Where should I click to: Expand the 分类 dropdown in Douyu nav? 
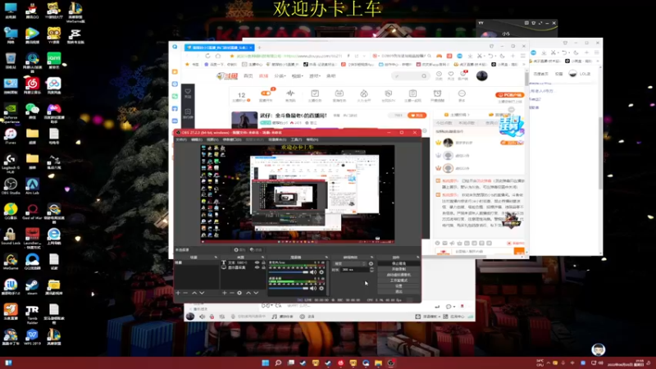(280, 75)
